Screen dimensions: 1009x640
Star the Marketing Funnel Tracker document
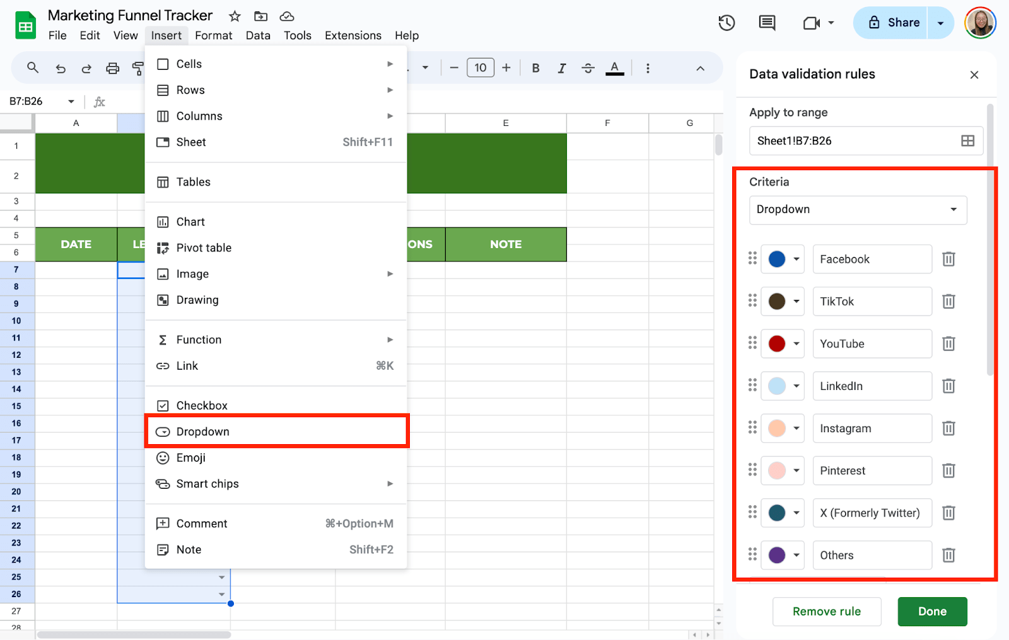click(x=235, y=16)
